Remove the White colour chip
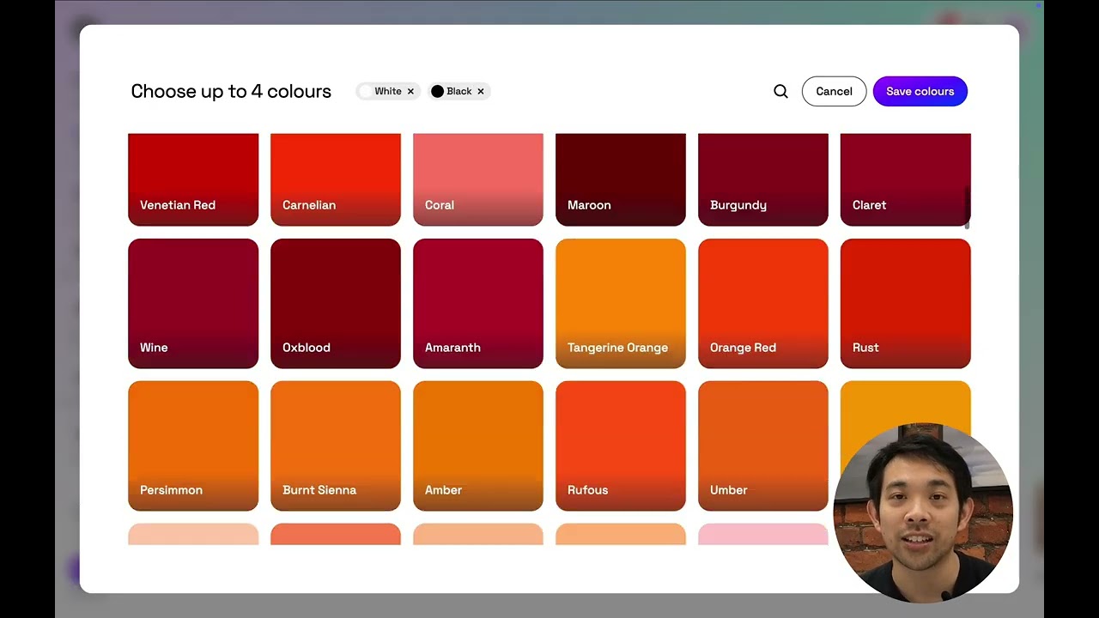Image resolution: width=1099 pixels, height=618 pixels. click(410, 91)
